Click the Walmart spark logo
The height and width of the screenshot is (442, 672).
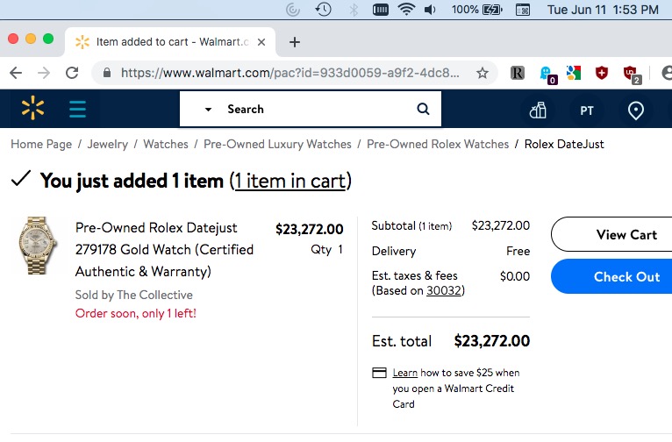[32, 110]
